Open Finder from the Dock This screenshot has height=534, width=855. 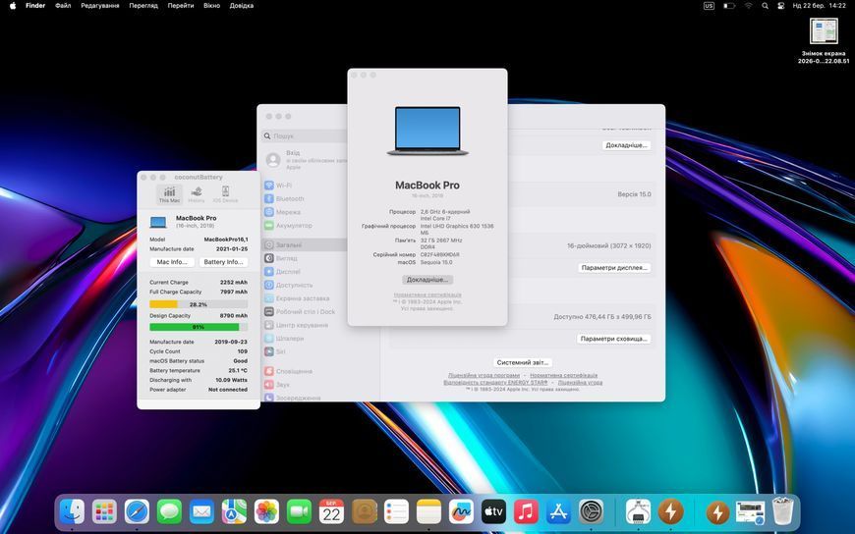[x=72, y=511]
